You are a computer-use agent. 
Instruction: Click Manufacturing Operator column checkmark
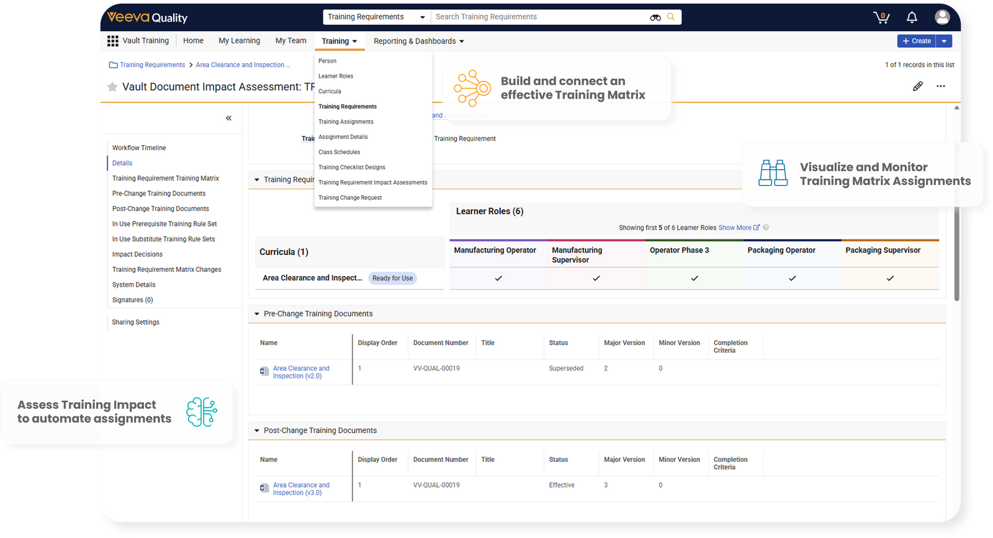pos(498,279)
